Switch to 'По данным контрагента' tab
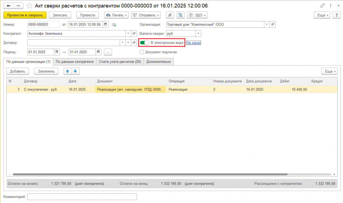 coord(75,62)
